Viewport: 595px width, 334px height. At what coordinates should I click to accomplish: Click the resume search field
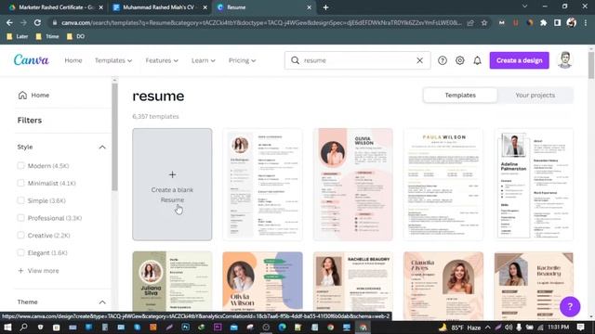(357, 60)
